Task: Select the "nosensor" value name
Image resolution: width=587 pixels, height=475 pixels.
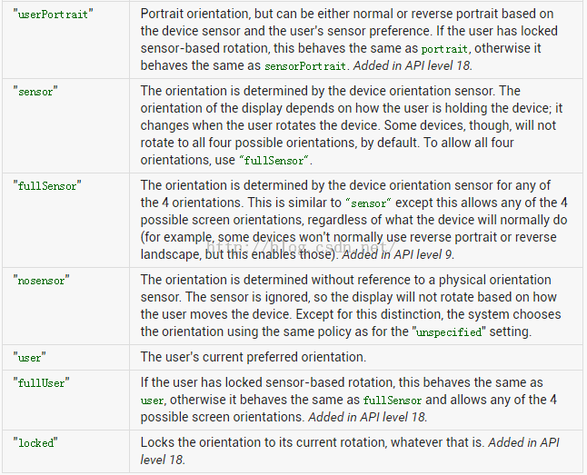Action: (x=42, y=281)
